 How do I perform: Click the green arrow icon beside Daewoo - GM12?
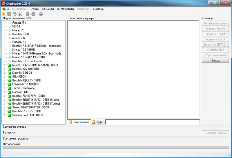tap(10, 92)
